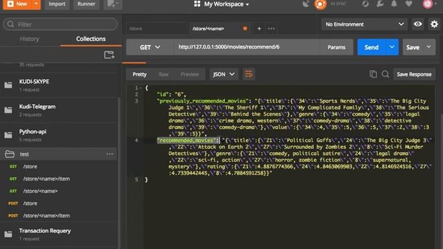Click the new window icon button

coord(113,4)
